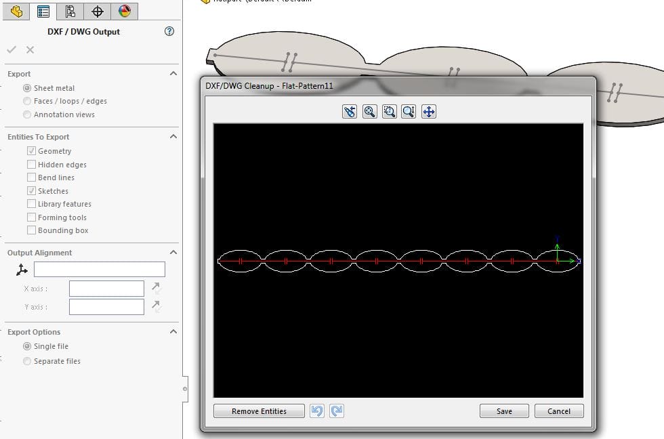Click the Remove Entities button
The width and height of the screenshot is (664, 439).
(x=259, y=411)
